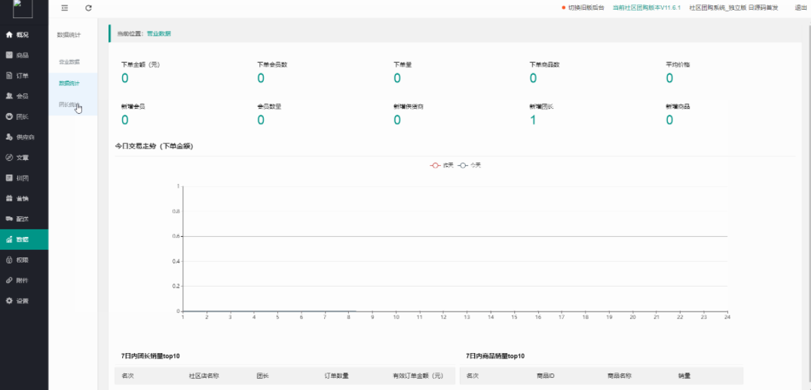This screenshot has width=811, height=390.
Task: Open the 商品 products section icon
Action: [x=9, y=55]
